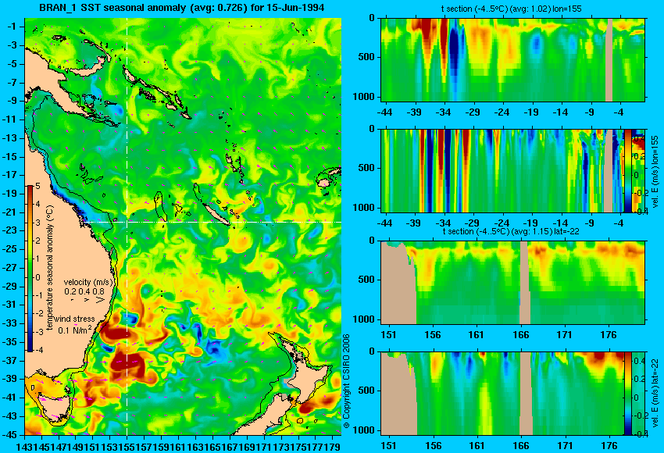Click the 166 label beneath the lat=-22 temperature section
The width and height of the screenshot is (664, 453).
point(521,335)
